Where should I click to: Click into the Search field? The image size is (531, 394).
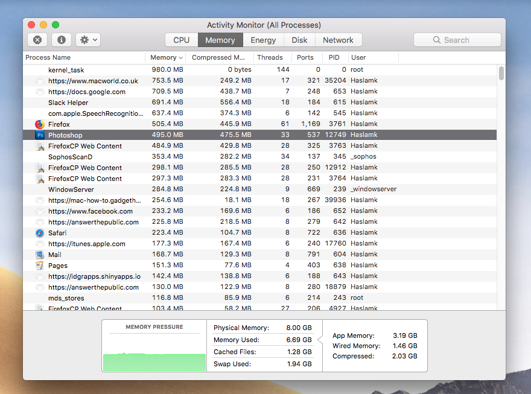coord(457,40)
